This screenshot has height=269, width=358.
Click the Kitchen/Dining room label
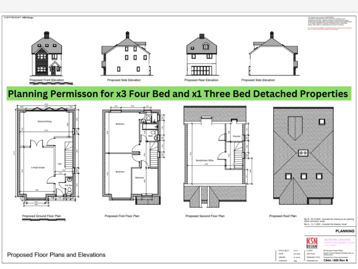[x=44, y=121]
